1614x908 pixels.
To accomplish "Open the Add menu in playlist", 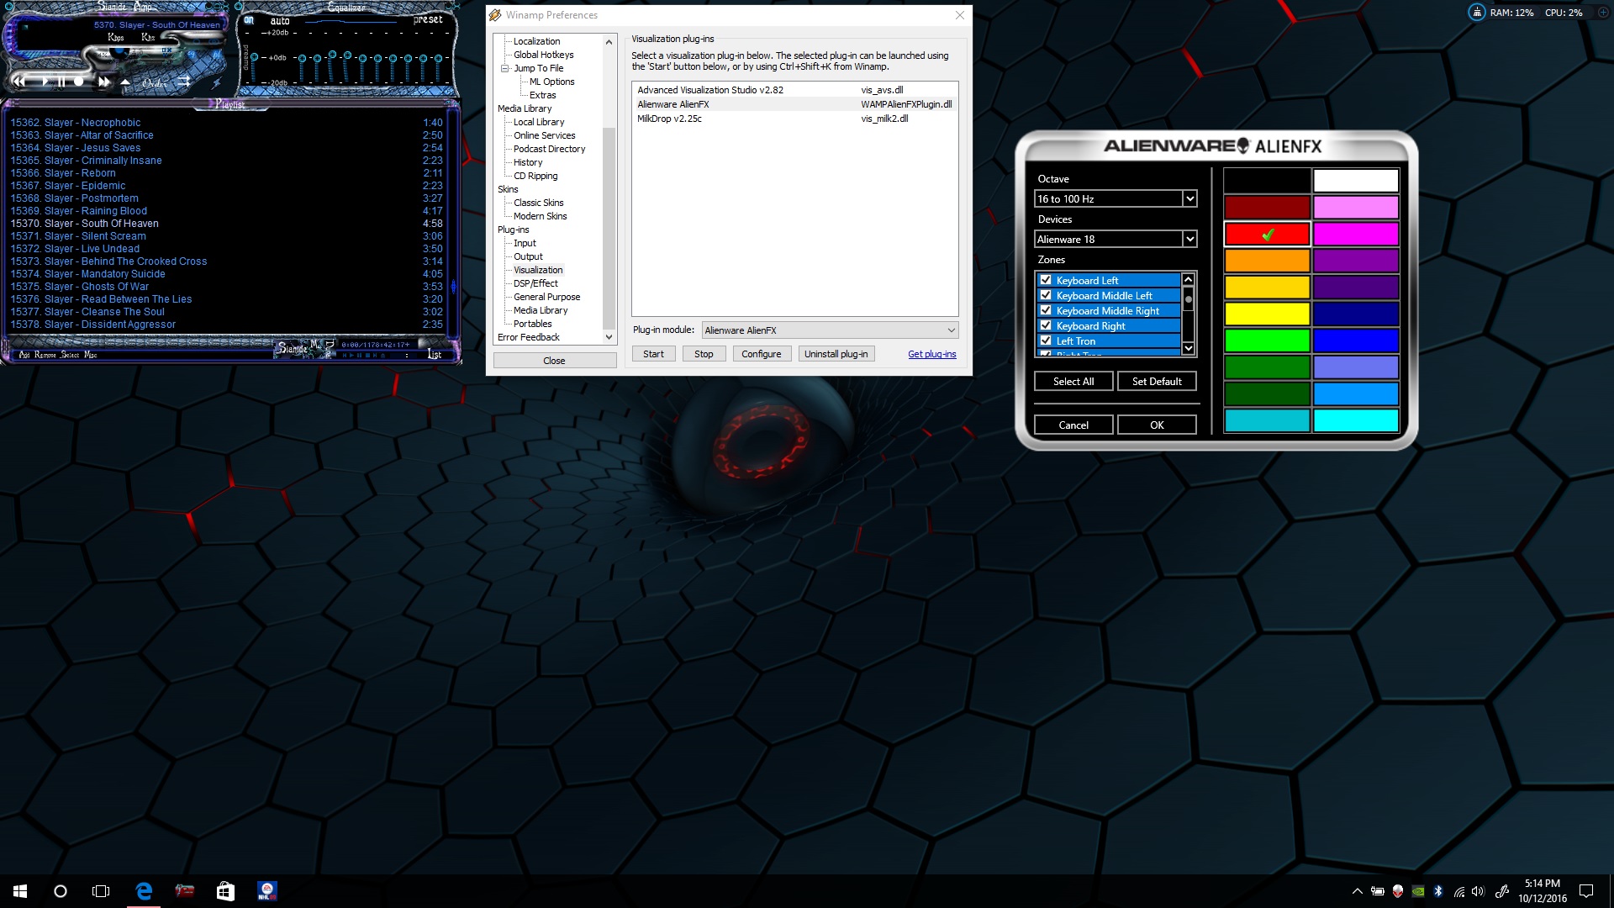I will [x=24, y=355].
